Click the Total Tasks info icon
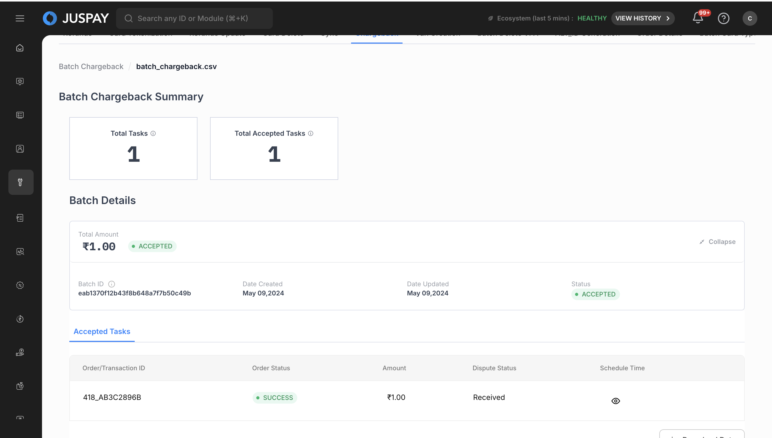This screenshot has width=772, height=438. [x=153, y=134]
